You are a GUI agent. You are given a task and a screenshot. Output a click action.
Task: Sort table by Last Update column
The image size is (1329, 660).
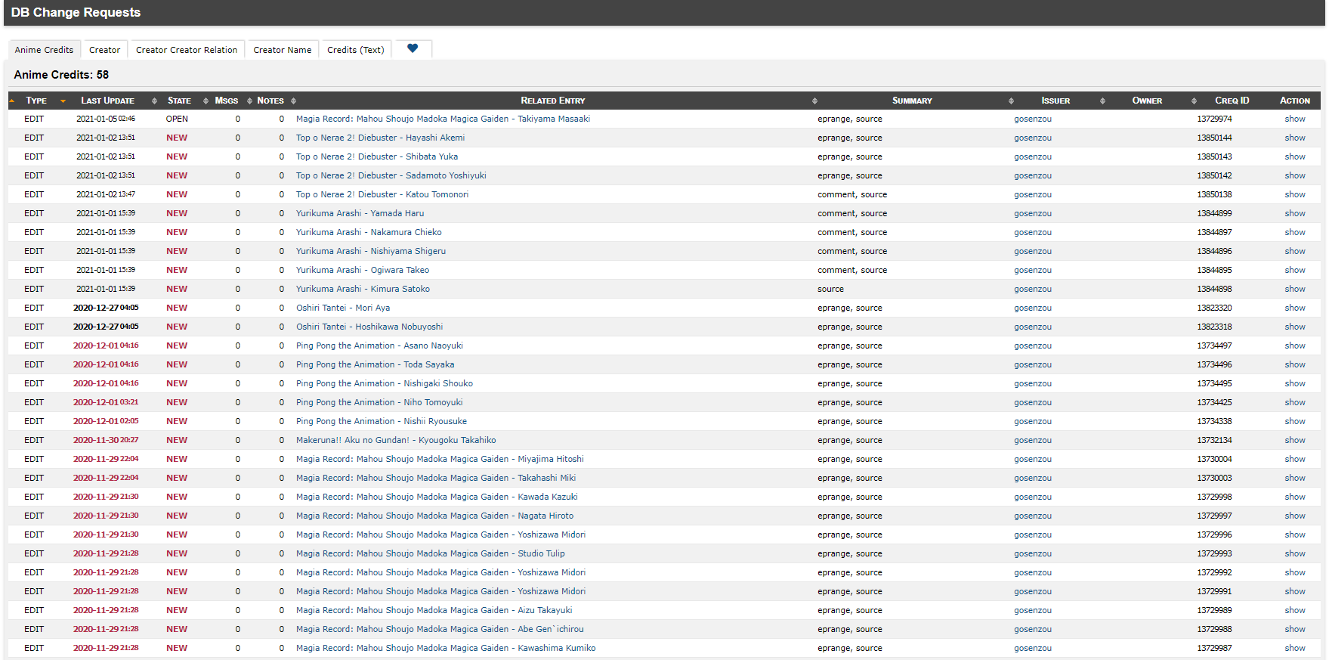107,101
